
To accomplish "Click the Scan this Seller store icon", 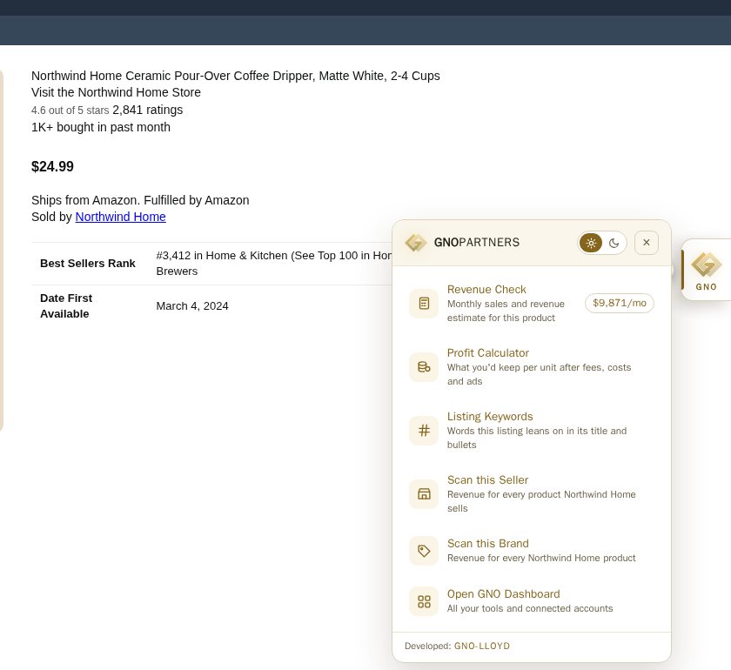I will (424, 493).
